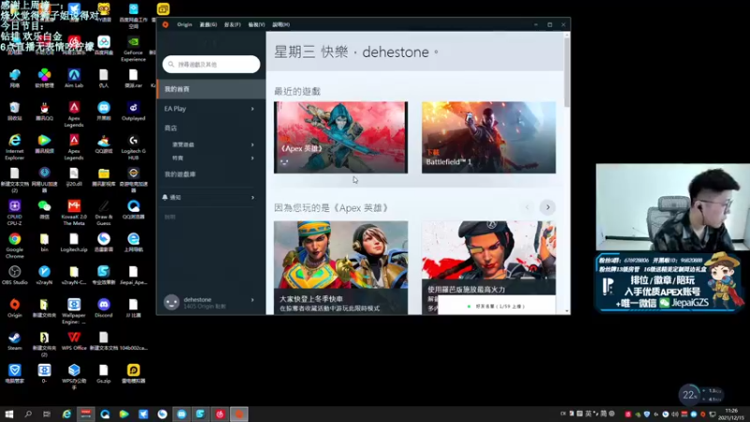Open Draw & Guess desktop icon

[x=103, y=212]
